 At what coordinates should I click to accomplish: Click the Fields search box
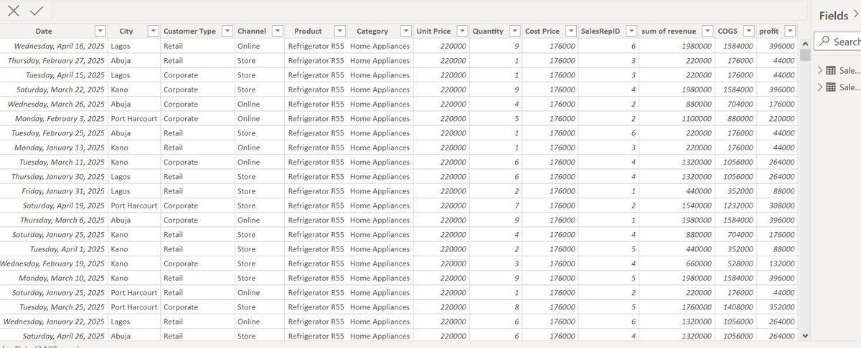pyautogui.click(x=839, y=42)
